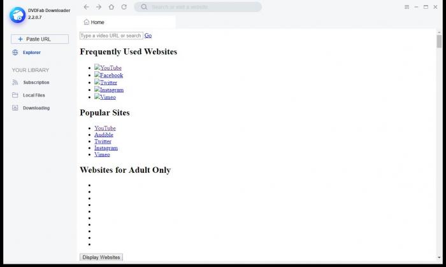Screen dimensions: 446x267
Task: Click the Popular Sites heading
Action: click(x=104, y=113)
